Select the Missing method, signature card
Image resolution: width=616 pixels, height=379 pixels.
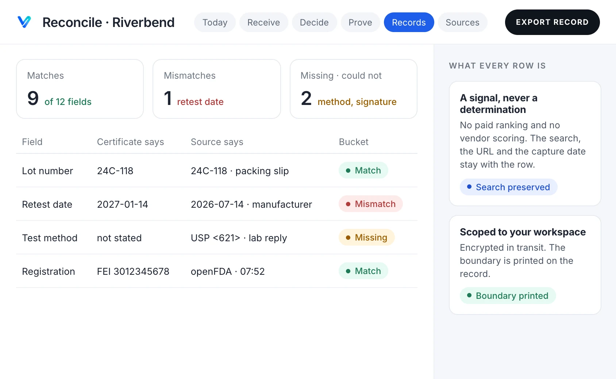pos(354,89)
